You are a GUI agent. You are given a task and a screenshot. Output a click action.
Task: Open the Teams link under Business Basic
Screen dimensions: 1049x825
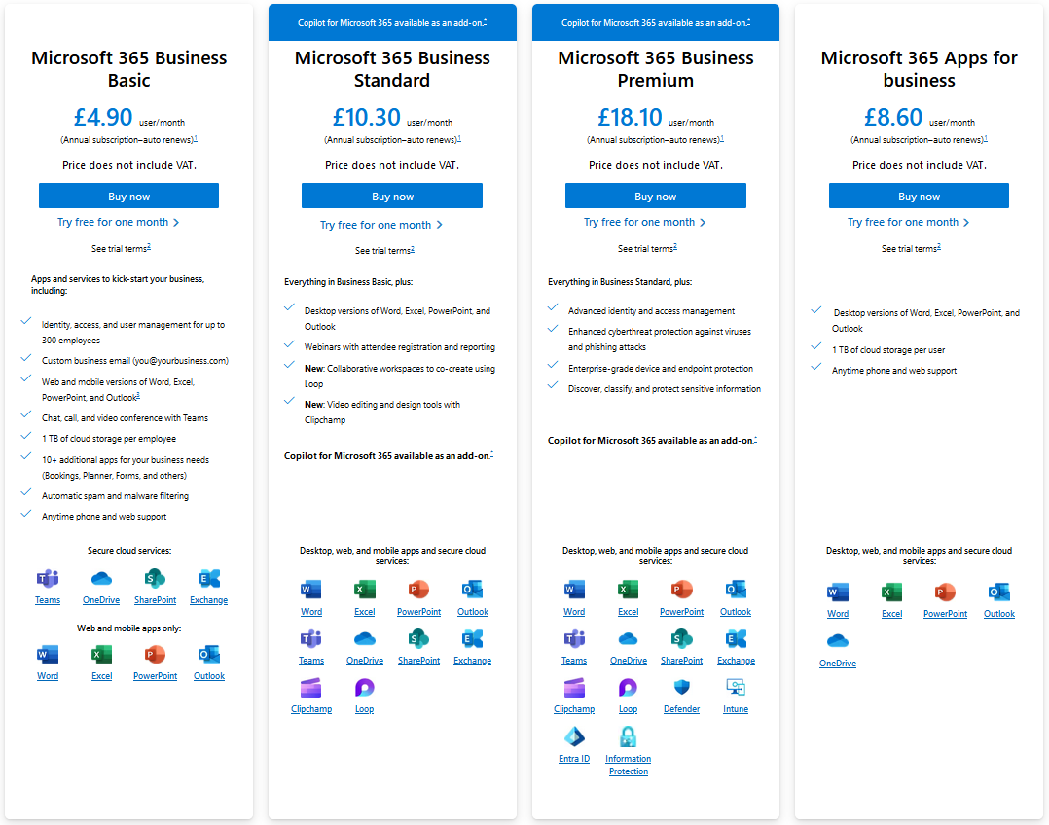tap(48, 600)
